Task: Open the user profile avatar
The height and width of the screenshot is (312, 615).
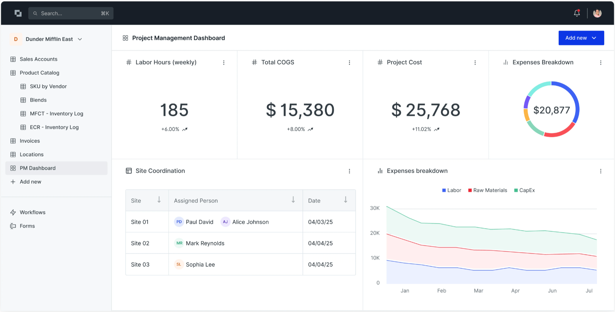Action: [x=597, y=13]
